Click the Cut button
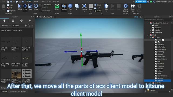Viewport: 173px width, 97px height. click(9, 8)
